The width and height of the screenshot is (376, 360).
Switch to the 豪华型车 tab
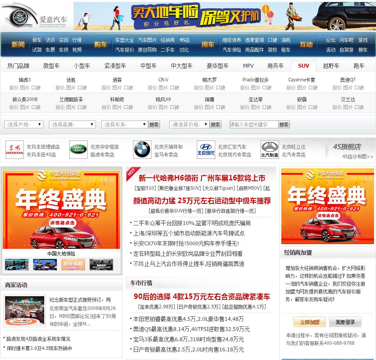(218, 66)
